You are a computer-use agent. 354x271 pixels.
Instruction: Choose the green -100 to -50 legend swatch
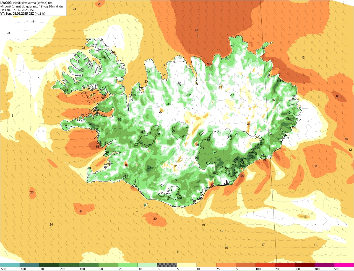point(88,265)
